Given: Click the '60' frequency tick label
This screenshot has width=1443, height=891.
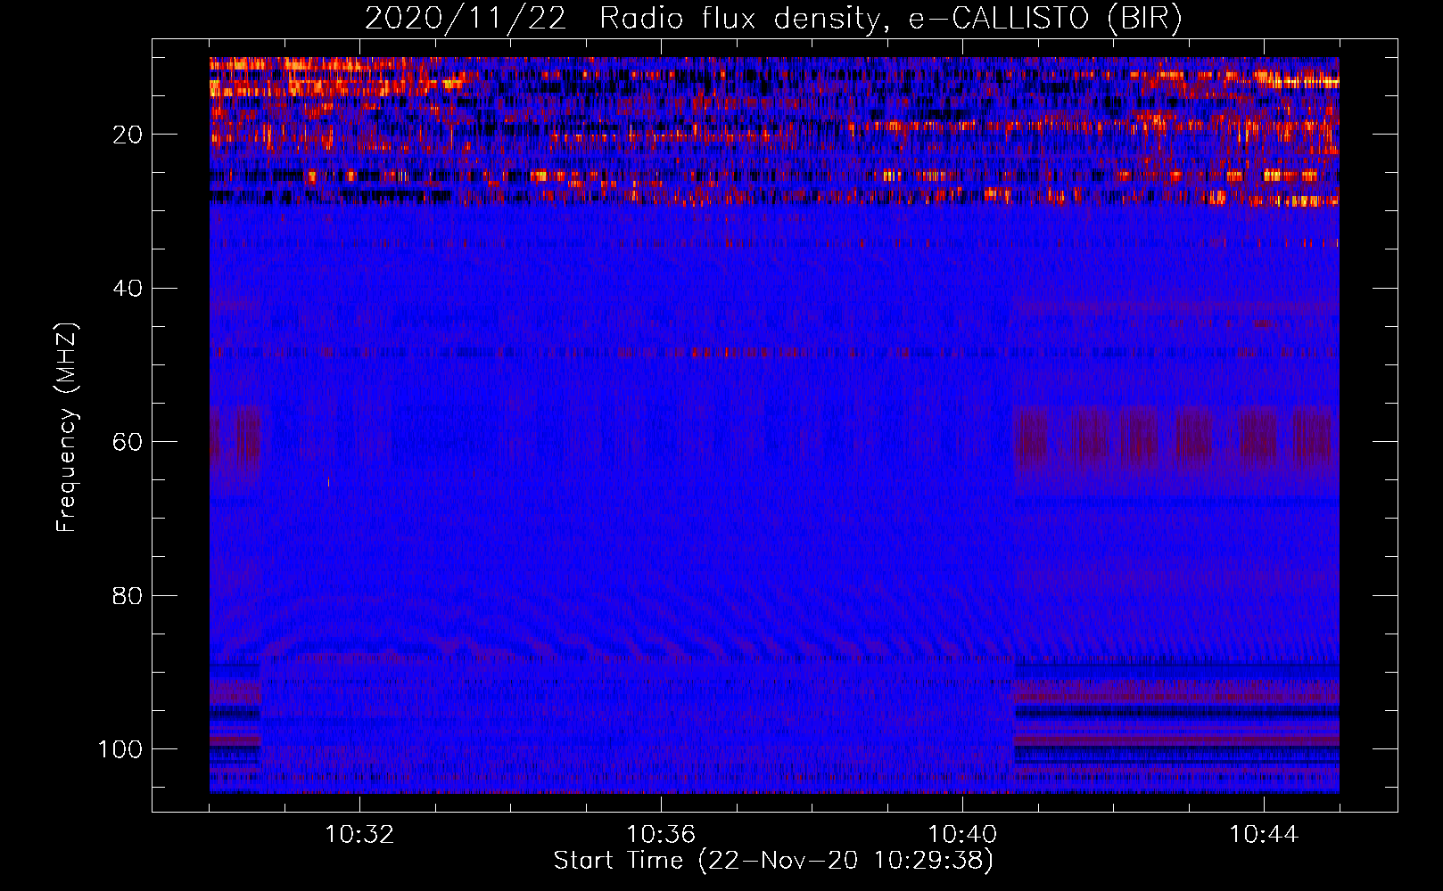Looking at the screenshot, I should click(x=128, y=442).
